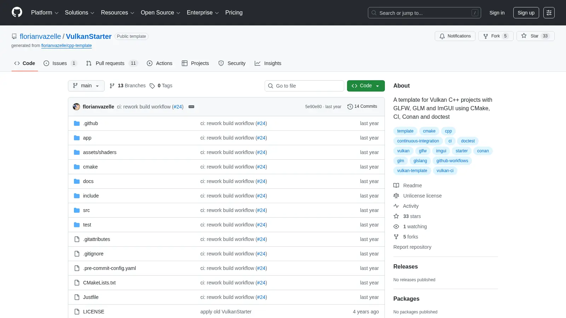Image resolution: width=566 pixels, height=318 pixels.
Task: Focus the Go to file field
Action: (304, 86)
